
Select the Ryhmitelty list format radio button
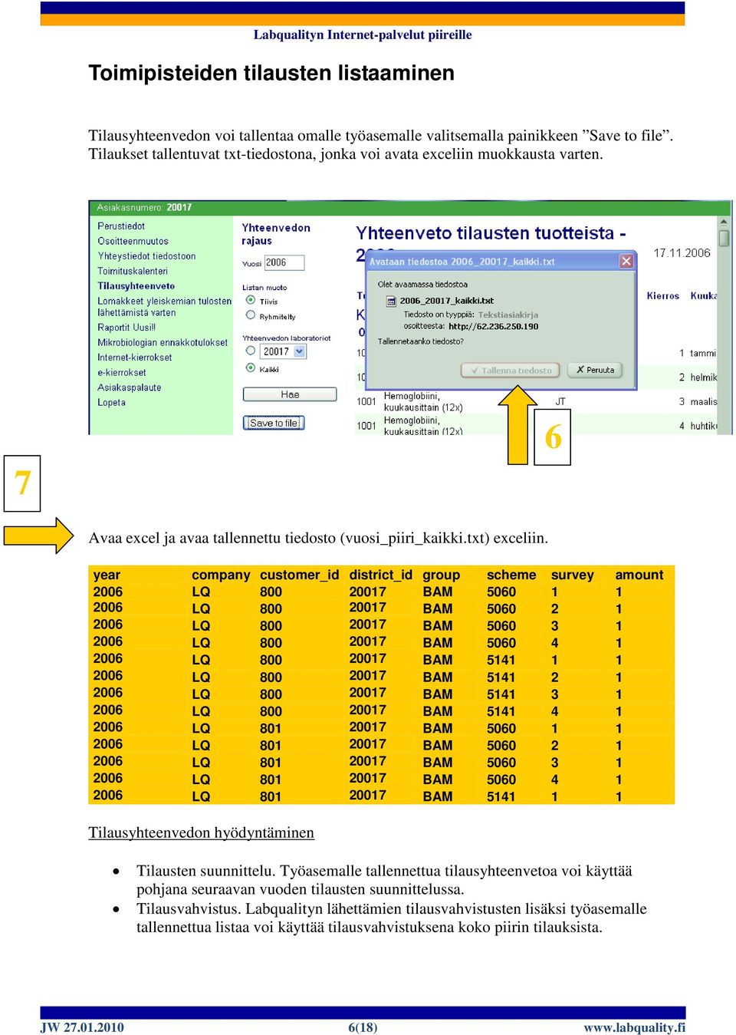pos(250,315)
